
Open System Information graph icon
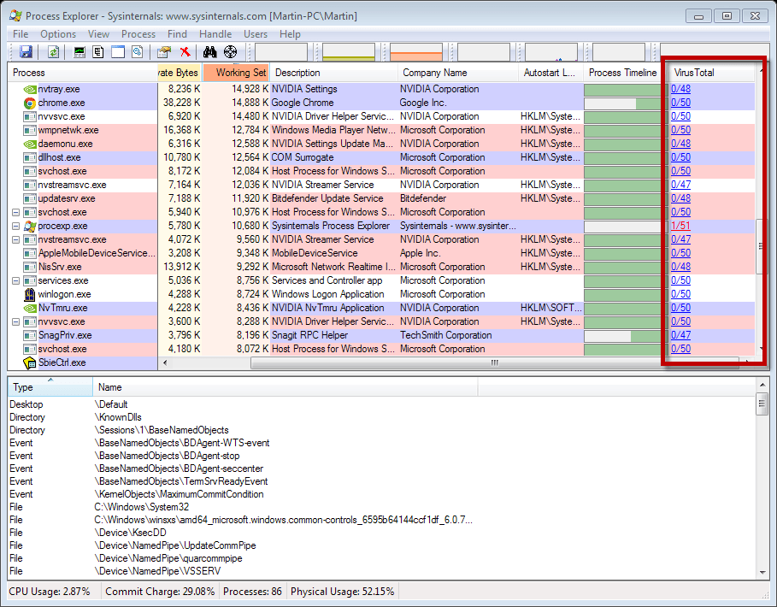(x=79, y=51)
